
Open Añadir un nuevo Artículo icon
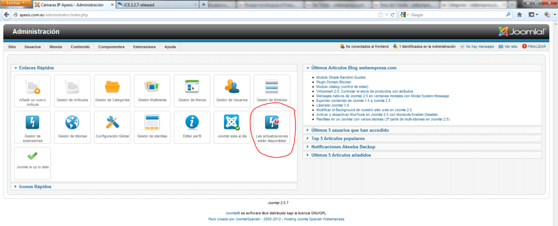32,91
